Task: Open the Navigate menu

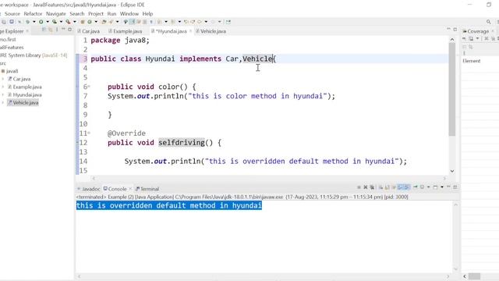Action: [x=55, y=14]
